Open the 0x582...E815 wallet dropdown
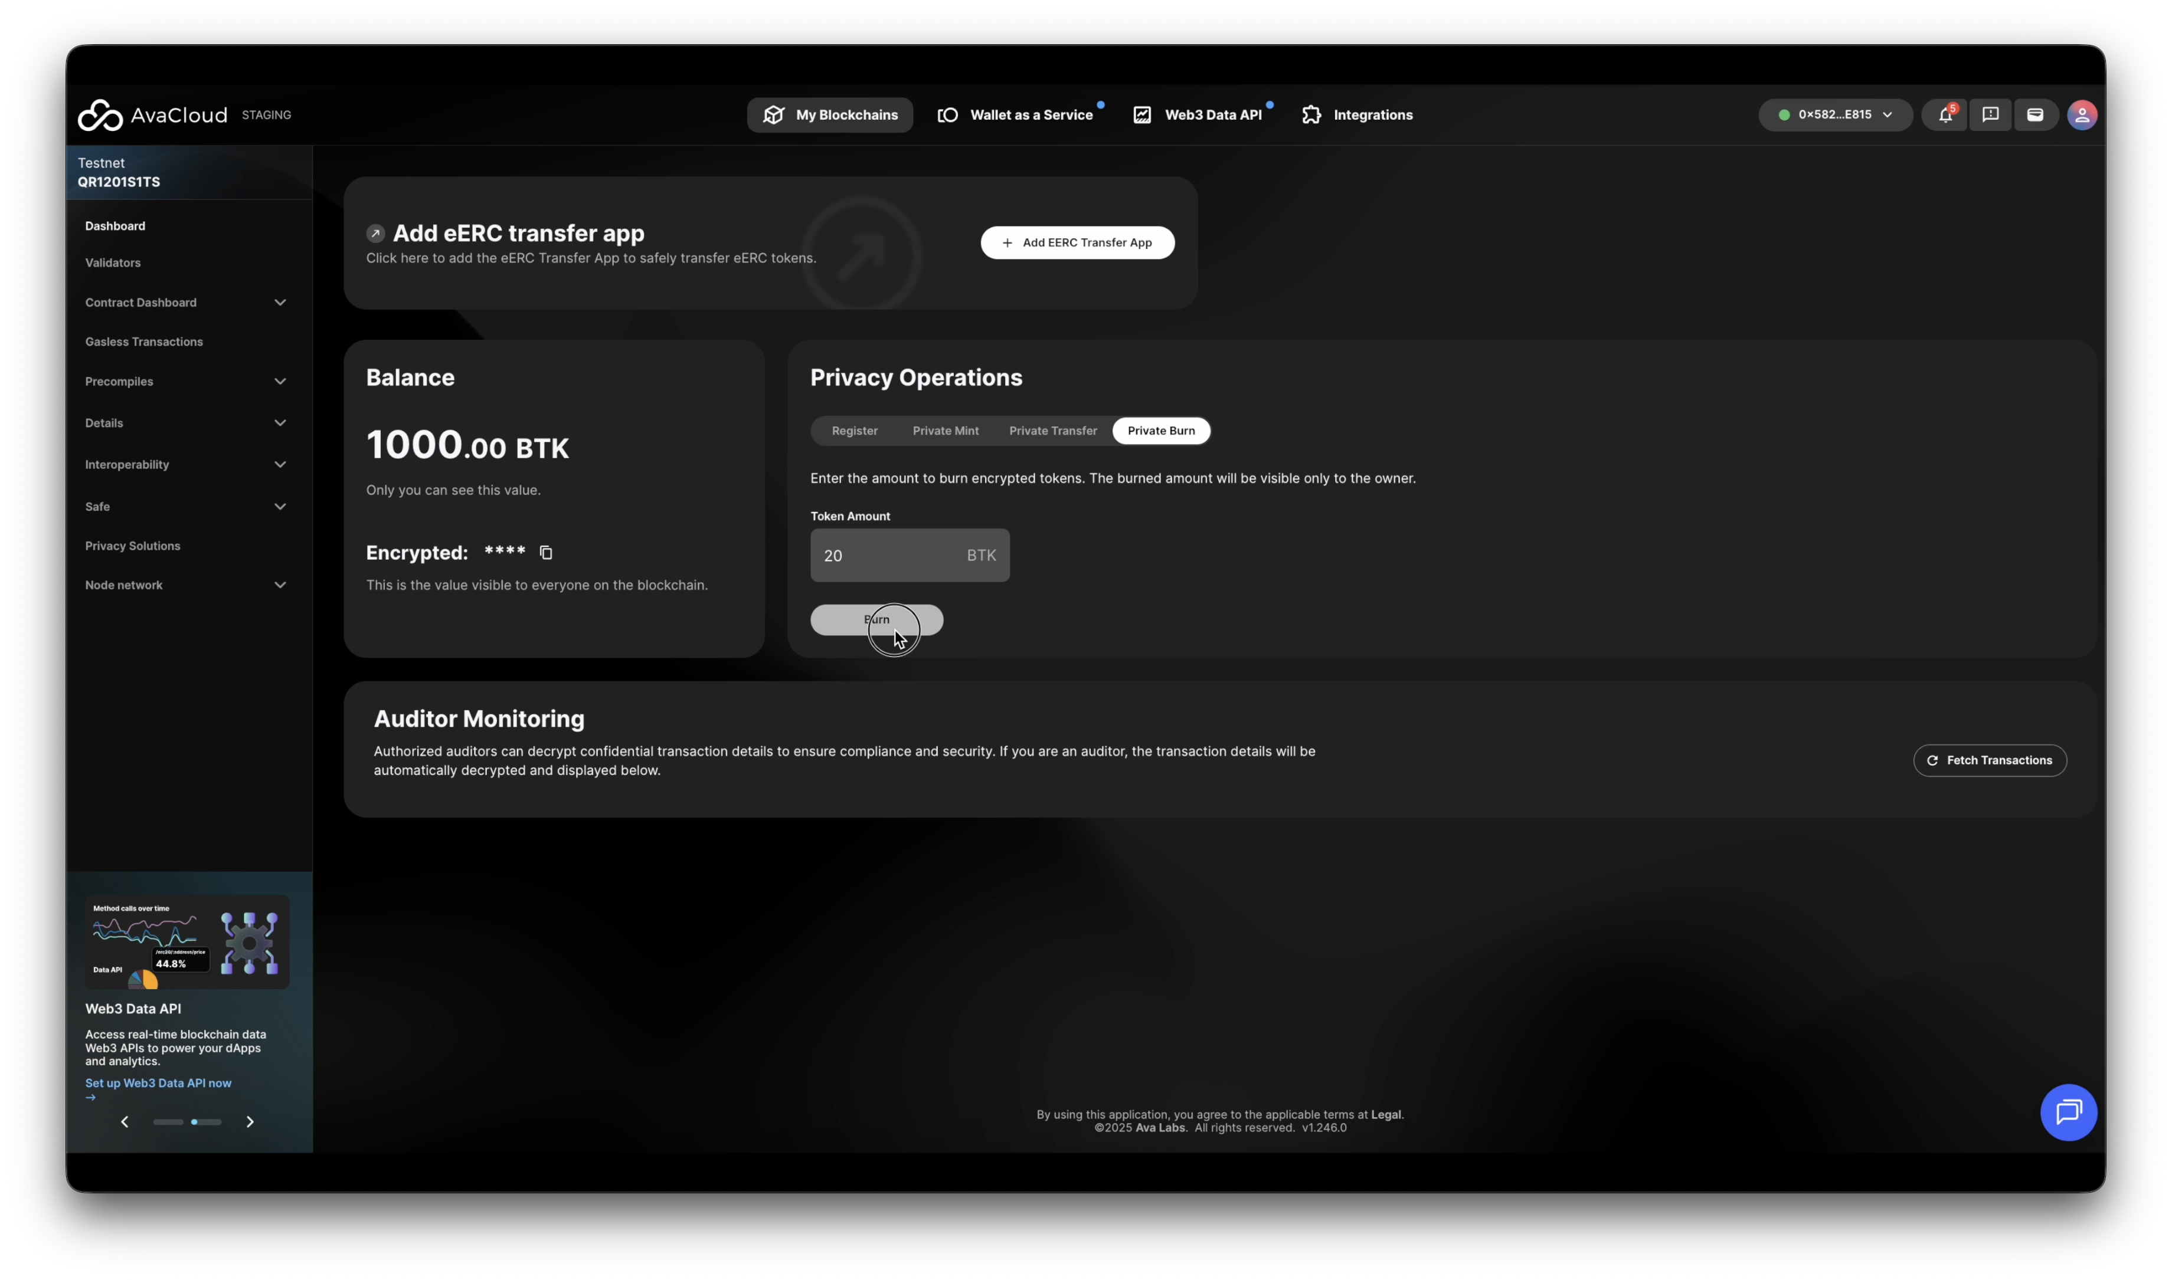Viewport: 2172px width, 1280px height. [x=1836, y=114]
